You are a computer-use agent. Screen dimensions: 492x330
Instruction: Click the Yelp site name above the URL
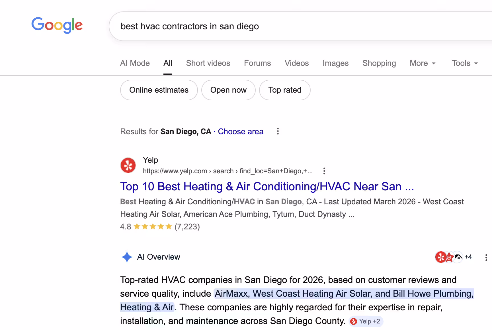click(150, 160)
